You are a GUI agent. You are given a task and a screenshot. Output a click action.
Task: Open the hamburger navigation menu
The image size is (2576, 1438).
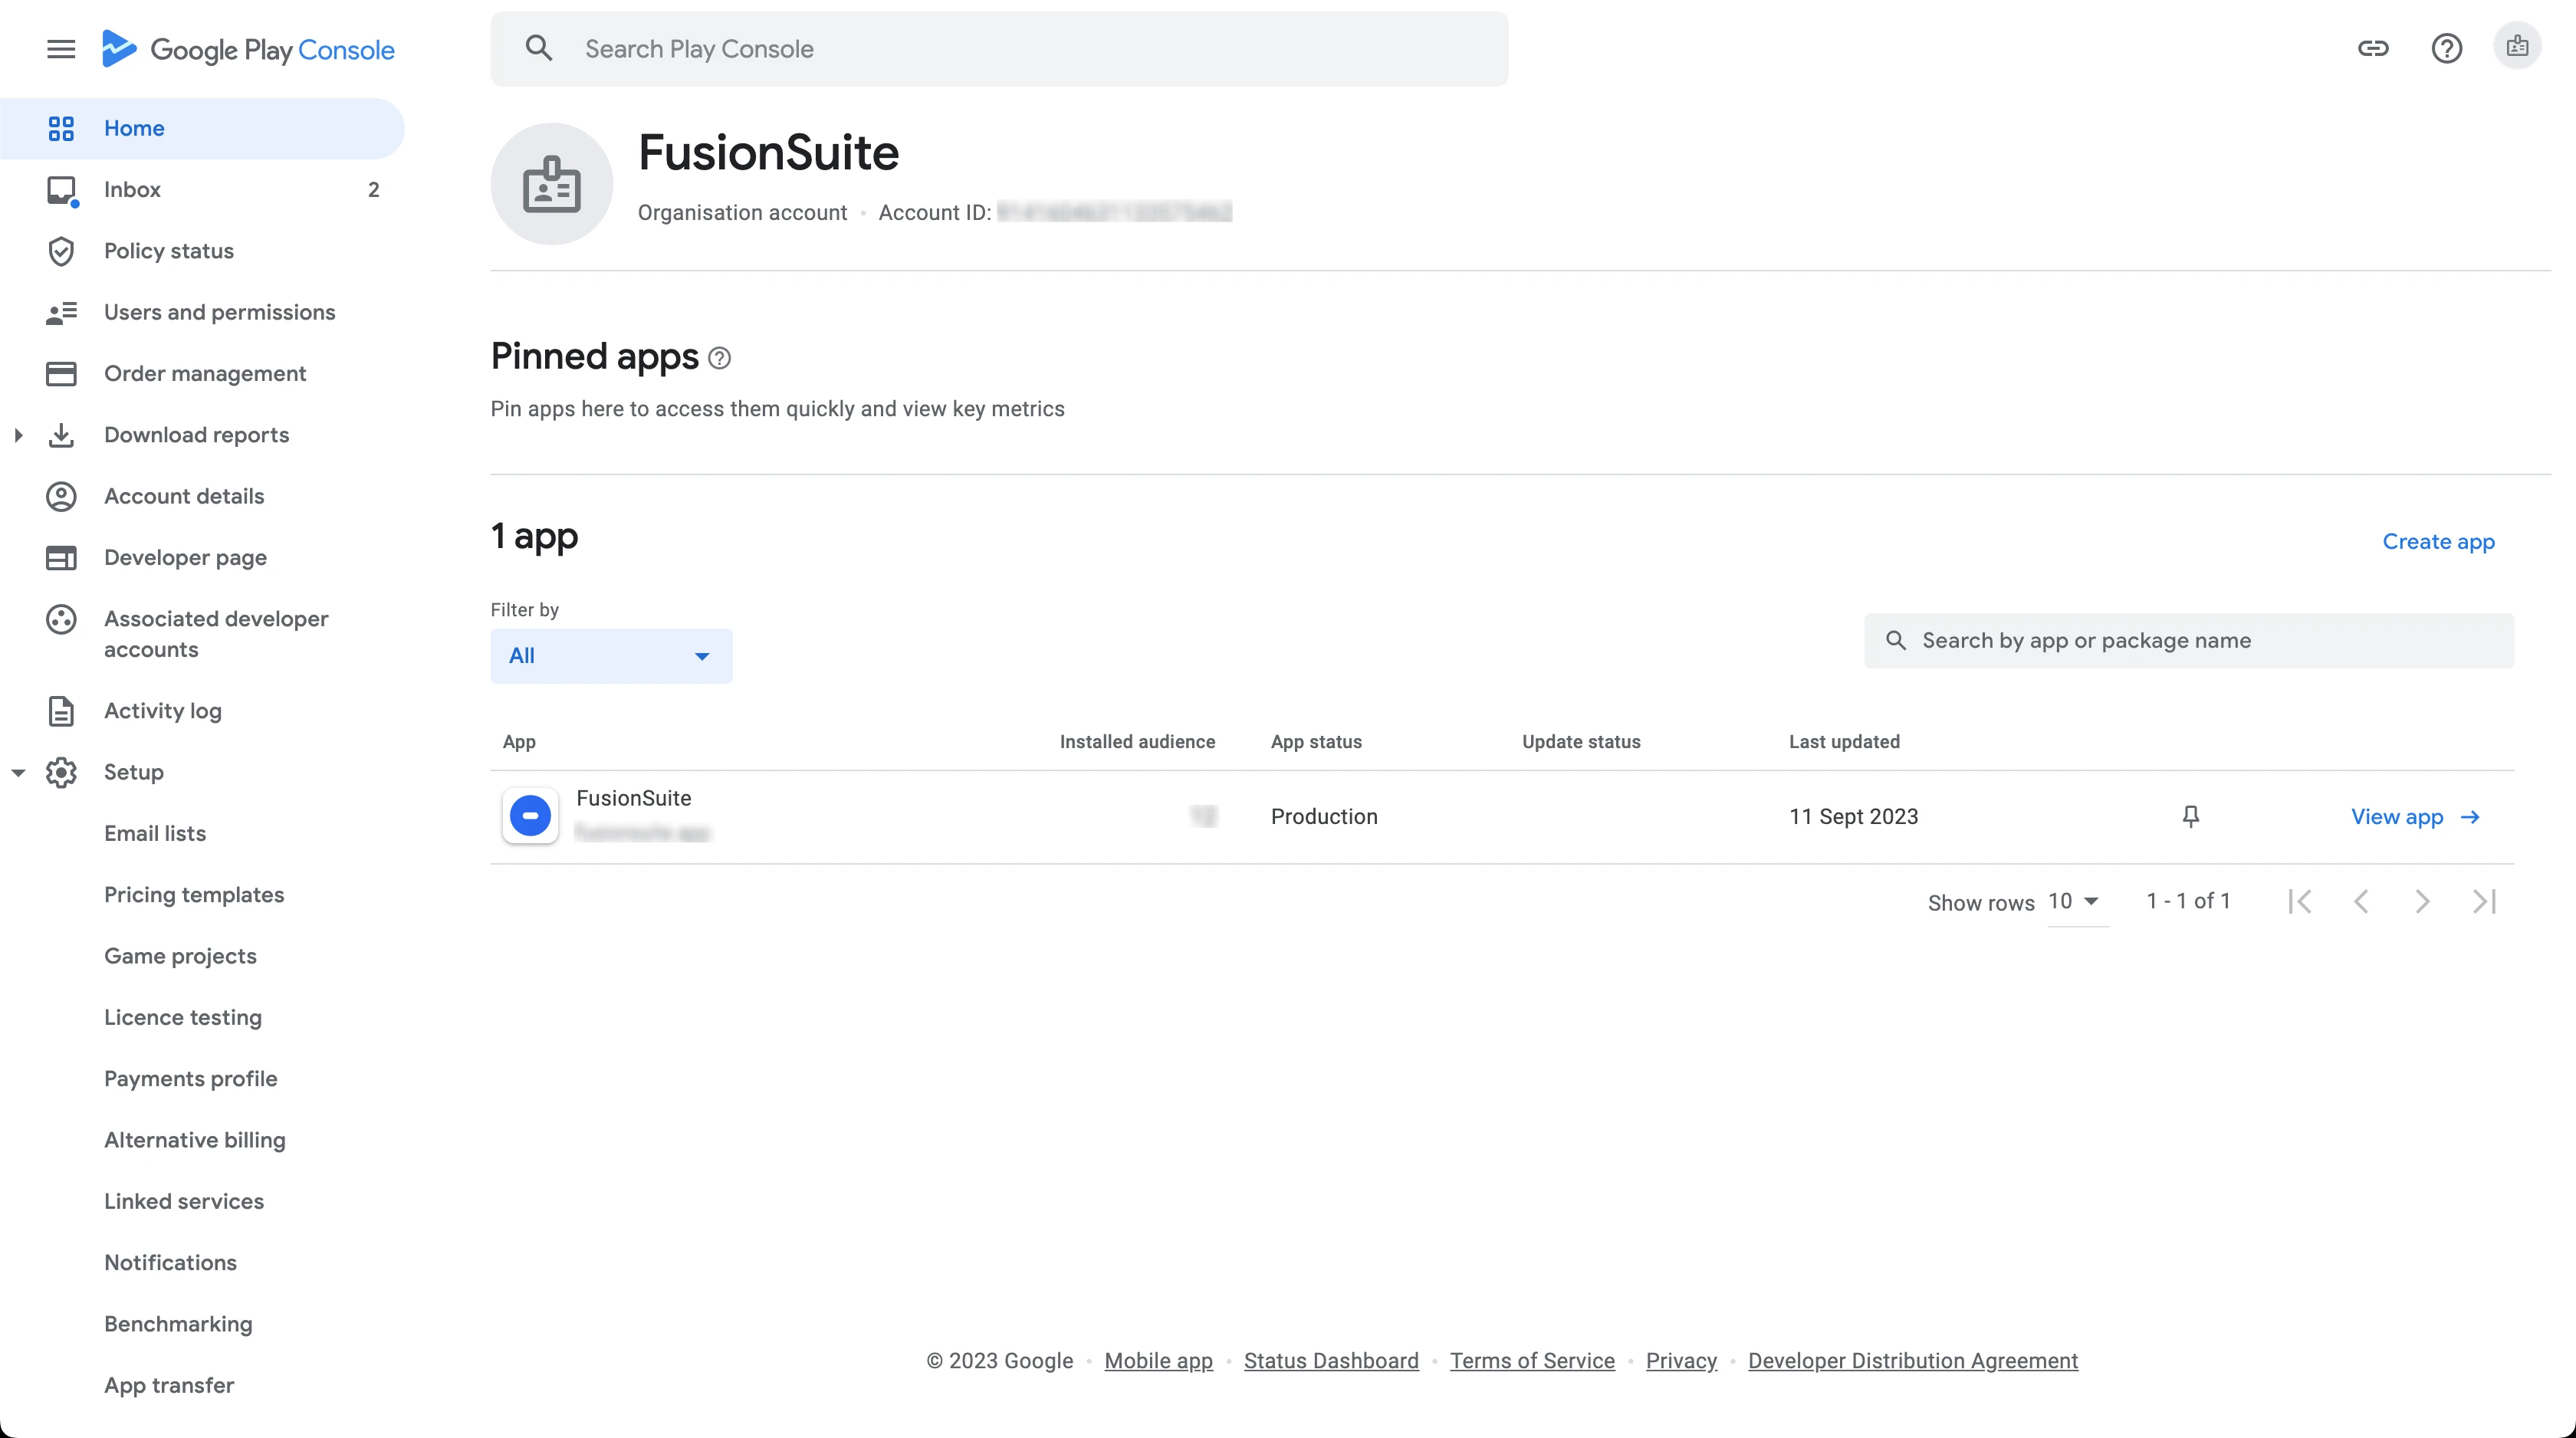point(61,49)
